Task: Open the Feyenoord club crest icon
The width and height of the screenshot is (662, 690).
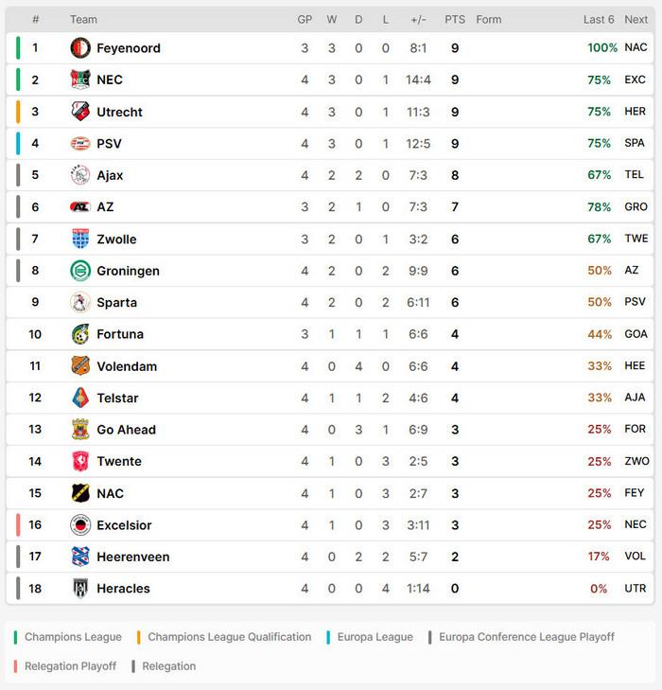Action: [x=80, y=48]
